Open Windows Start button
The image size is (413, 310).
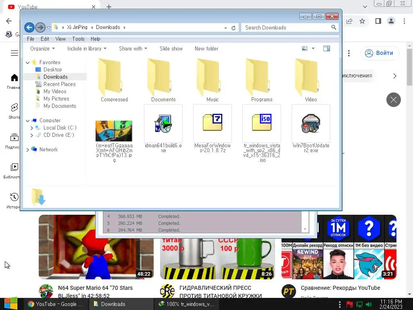10,304
